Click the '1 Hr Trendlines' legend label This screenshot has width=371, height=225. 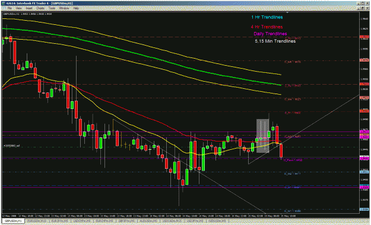click(x=267, y=17)
